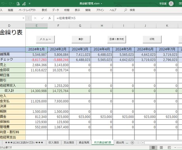
Task: Click the user account avatar icon
Action: 171,4
